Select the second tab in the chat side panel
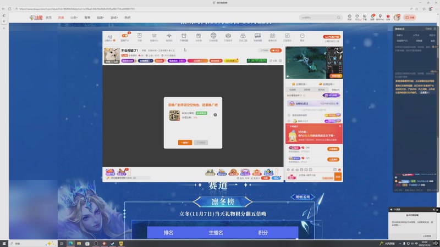 pos(307,89)
